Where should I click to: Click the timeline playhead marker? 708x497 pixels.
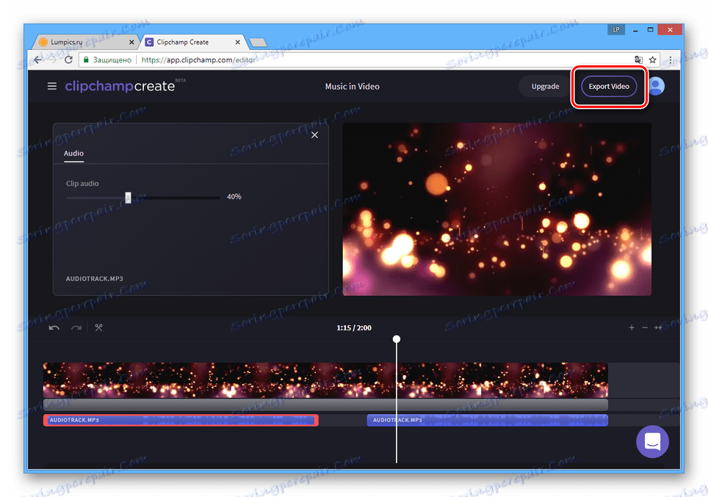(x=397, y=339)
